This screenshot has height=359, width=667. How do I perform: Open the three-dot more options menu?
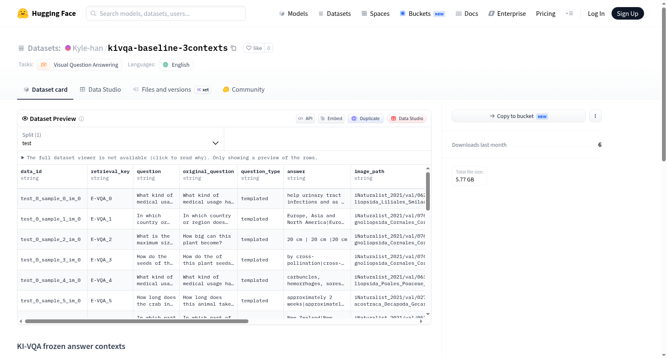(x=595, y=116)
